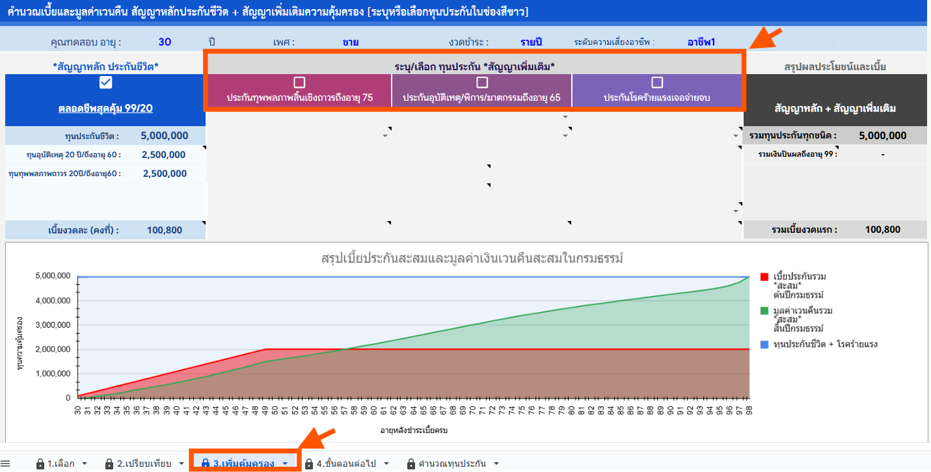Click the lock icon on 2.เปรียบเทียบ tab

(110, 464)
